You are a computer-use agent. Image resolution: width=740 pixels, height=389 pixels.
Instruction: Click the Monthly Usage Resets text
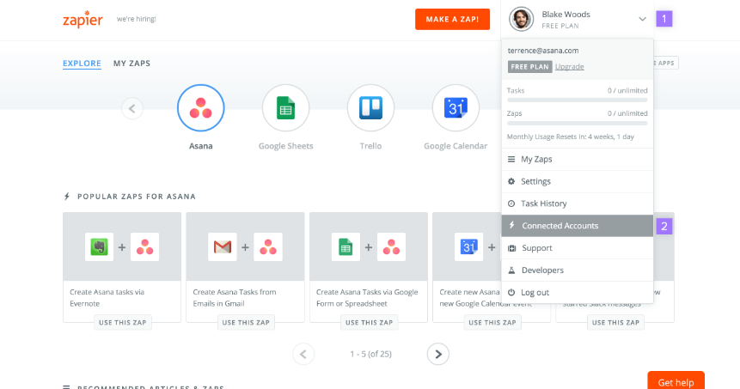[x=571, y=137]
